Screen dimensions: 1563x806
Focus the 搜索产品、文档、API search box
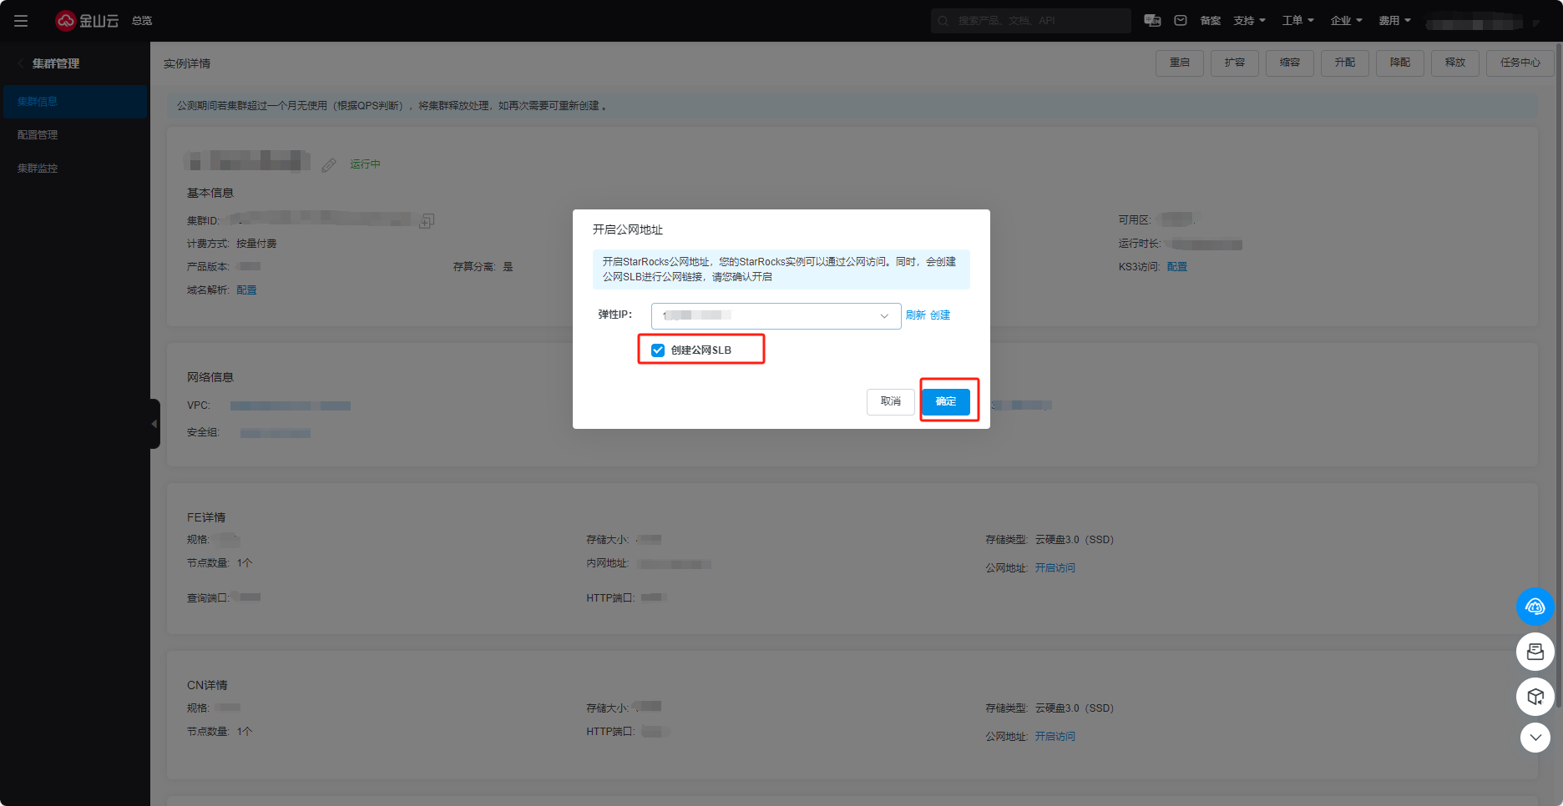[1031, 21]
